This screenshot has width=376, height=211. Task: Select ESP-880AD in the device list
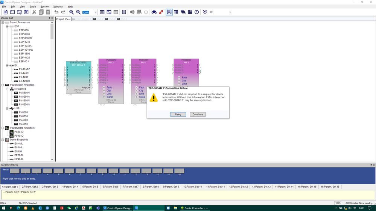click(x=25, y=38)
